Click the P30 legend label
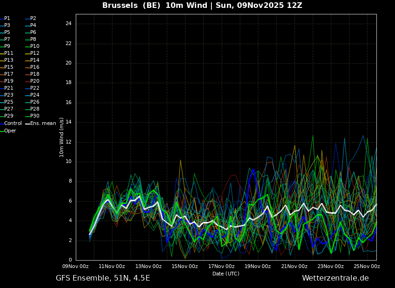The image size is (395, 288). tap(33, 116)
